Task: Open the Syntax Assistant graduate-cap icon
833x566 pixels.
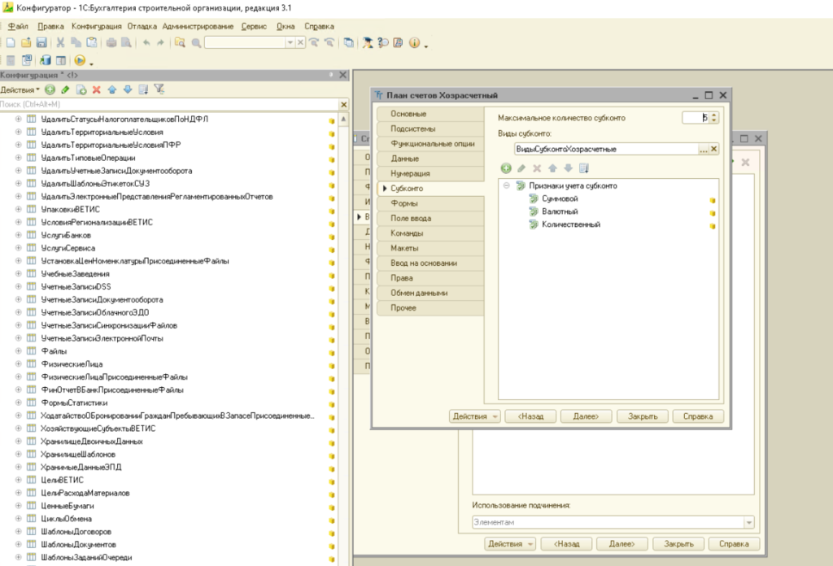Action: (x=368, y=42)
